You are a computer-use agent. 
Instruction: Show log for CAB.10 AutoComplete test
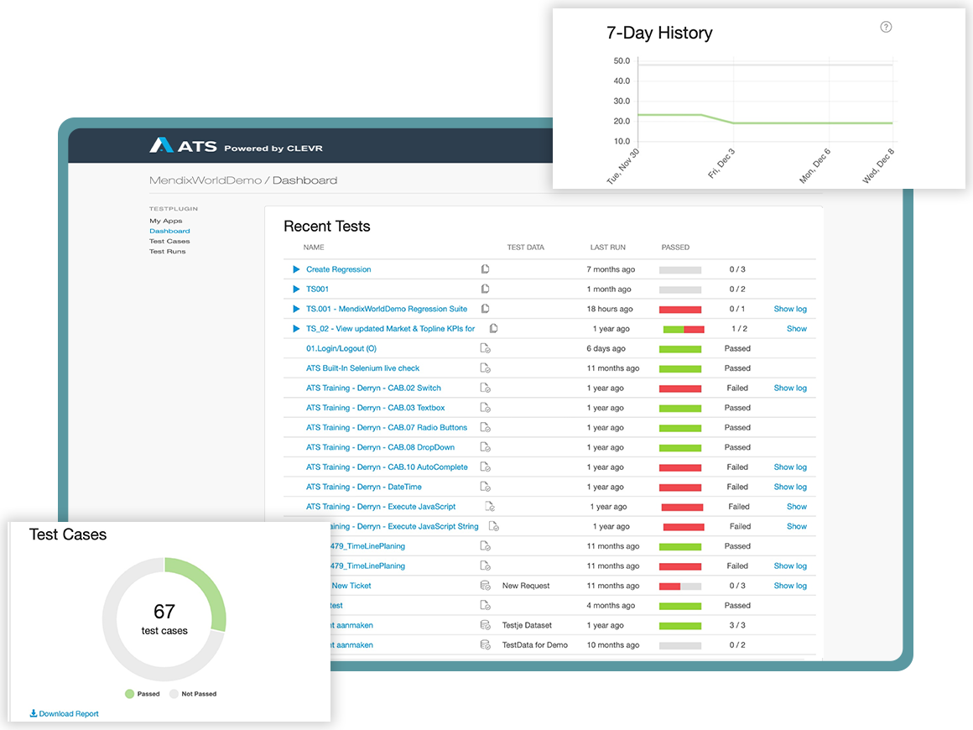[x=790, y=467]
